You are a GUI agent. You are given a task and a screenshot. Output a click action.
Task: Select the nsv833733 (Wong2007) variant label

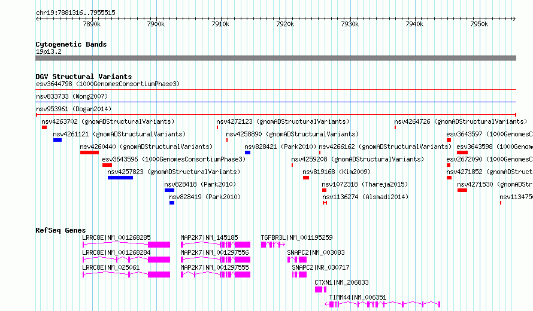[72, 96]
